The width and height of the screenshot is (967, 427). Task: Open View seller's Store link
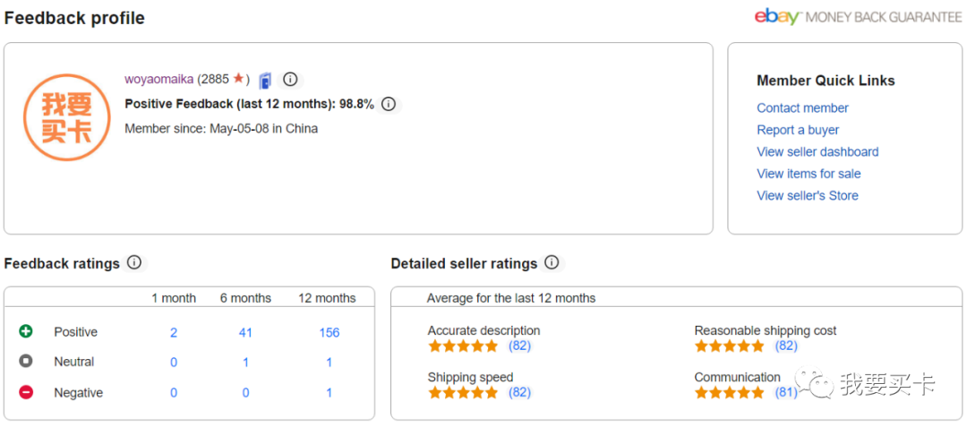coord(807,195)
